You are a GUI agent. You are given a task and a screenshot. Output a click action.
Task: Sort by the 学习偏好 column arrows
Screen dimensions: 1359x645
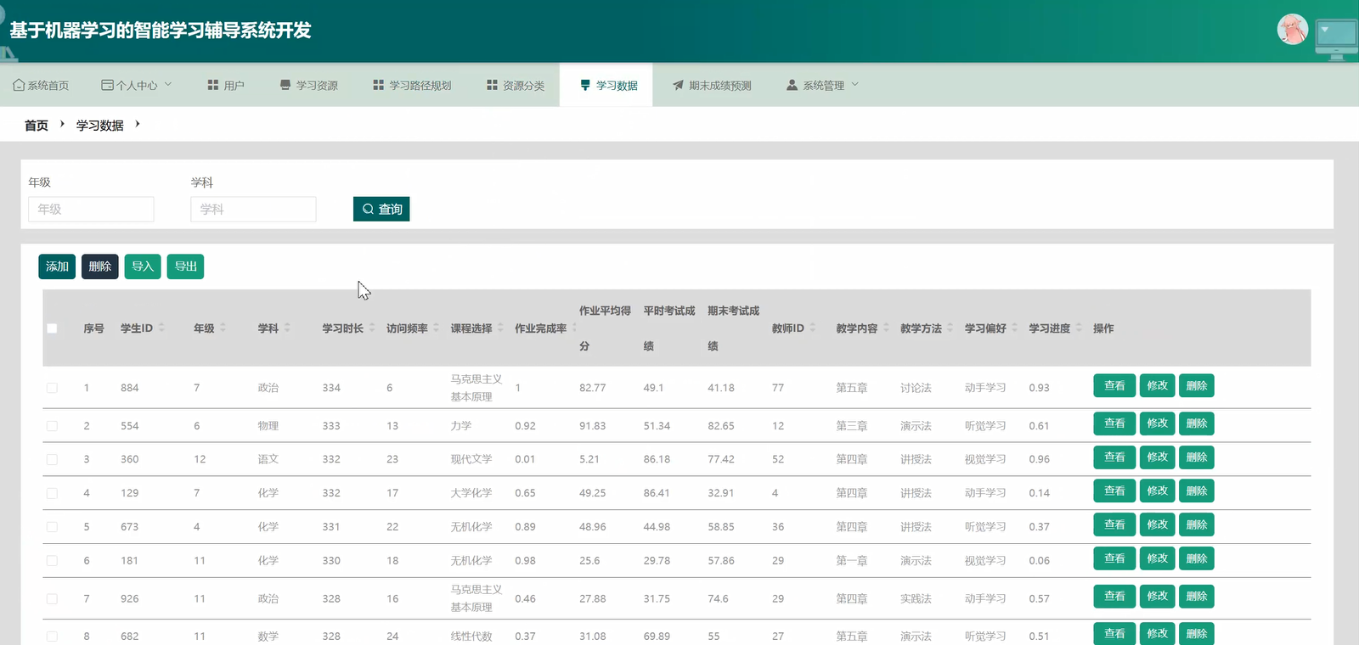point(1014,328)
